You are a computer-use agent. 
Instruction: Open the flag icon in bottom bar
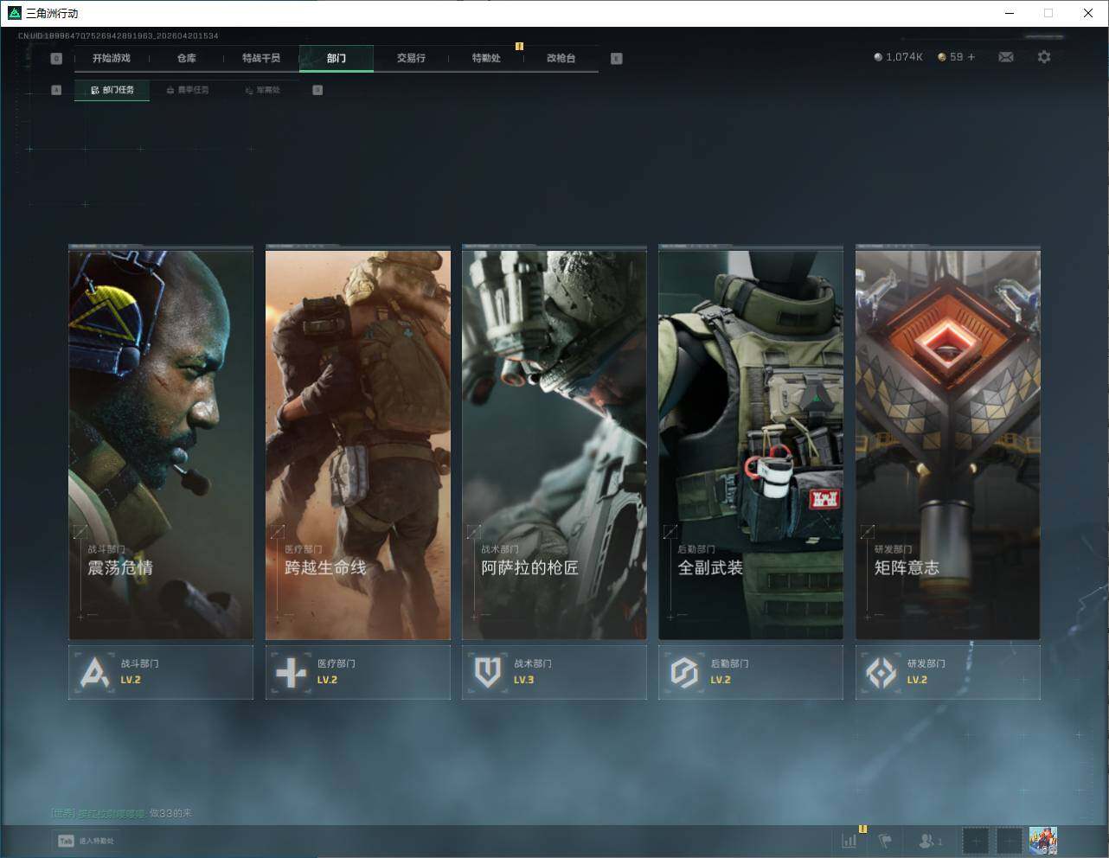tap(885, 840)
